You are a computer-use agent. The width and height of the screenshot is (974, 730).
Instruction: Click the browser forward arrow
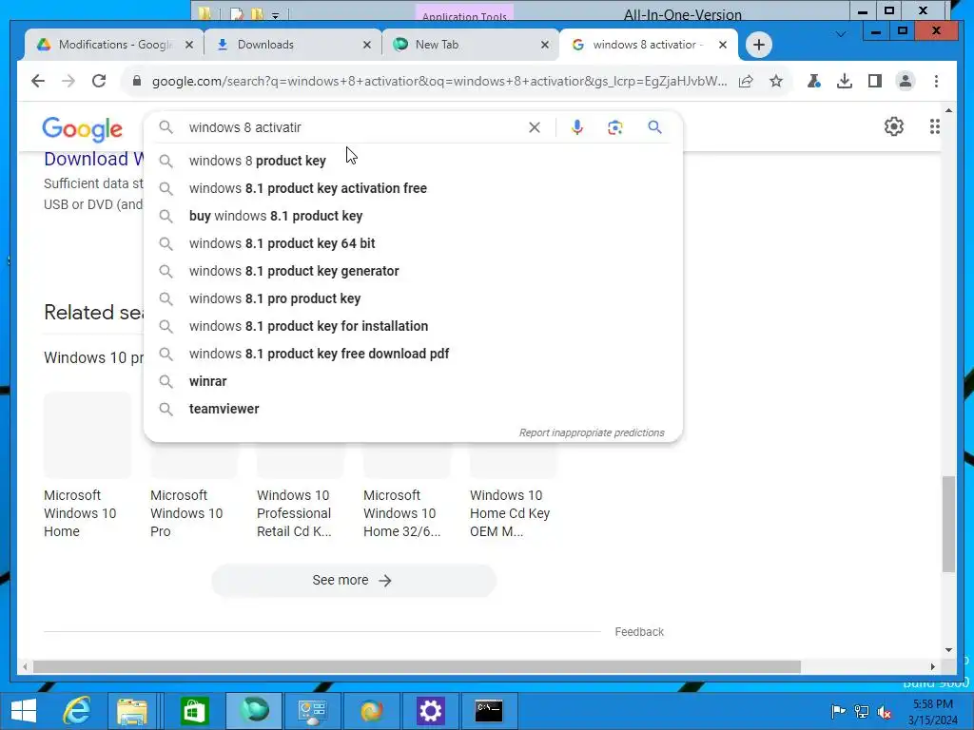pyautogui.click(x=68, y=81)
